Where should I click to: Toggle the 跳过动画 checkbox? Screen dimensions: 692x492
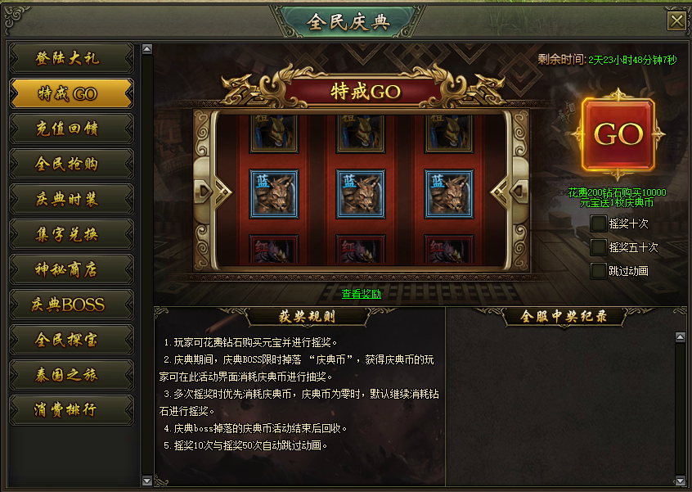click(x=598, y=271)
